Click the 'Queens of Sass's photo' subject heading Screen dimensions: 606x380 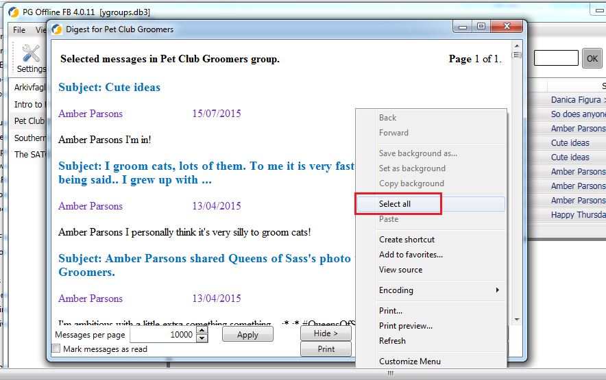click(x=204, y=265)
